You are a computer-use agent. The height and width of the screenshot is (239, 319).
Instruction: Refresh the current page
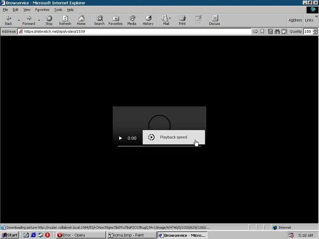pos(65,20)
